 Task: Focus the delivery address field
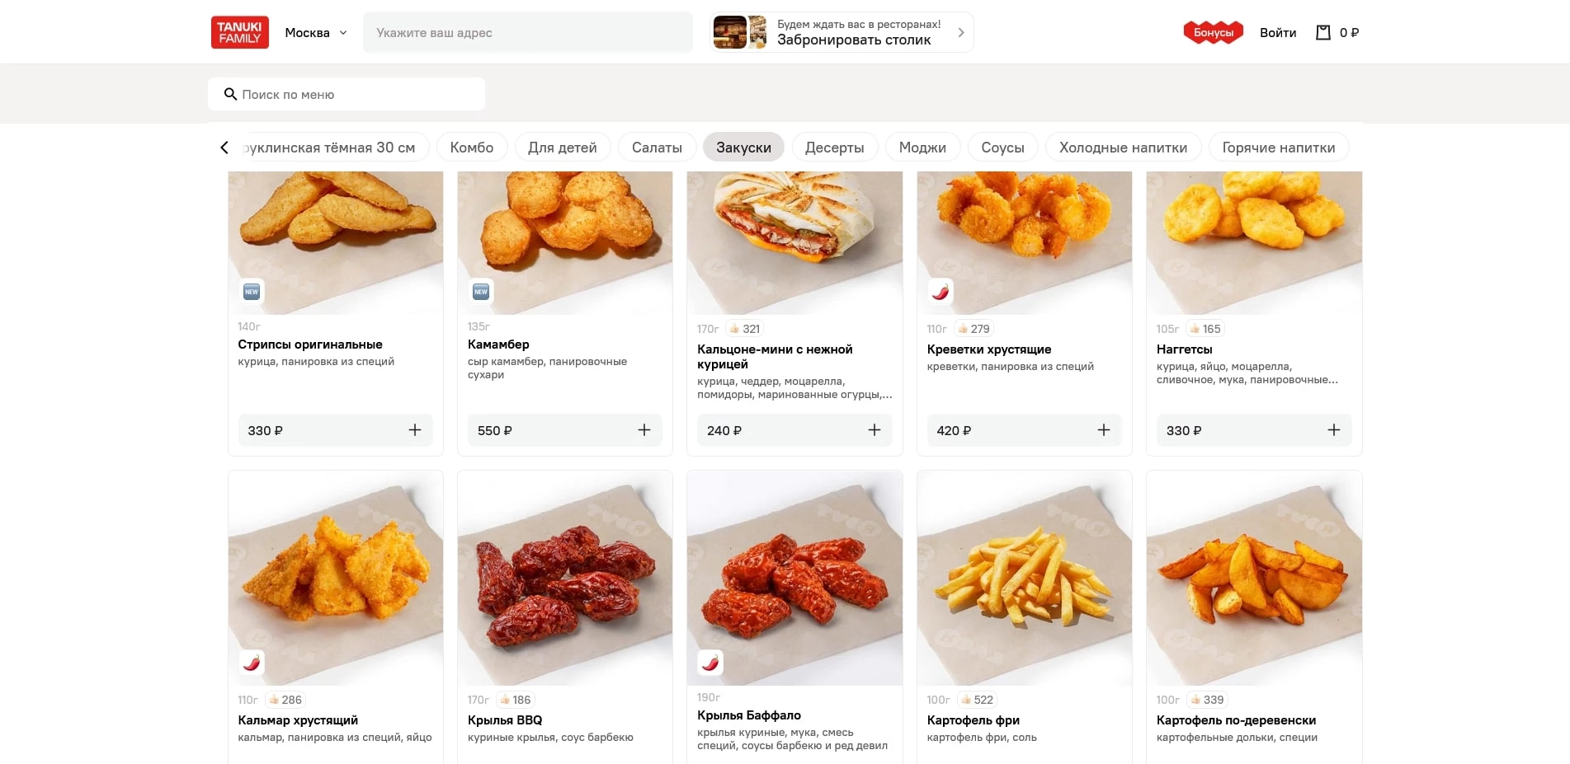point(528,33)
